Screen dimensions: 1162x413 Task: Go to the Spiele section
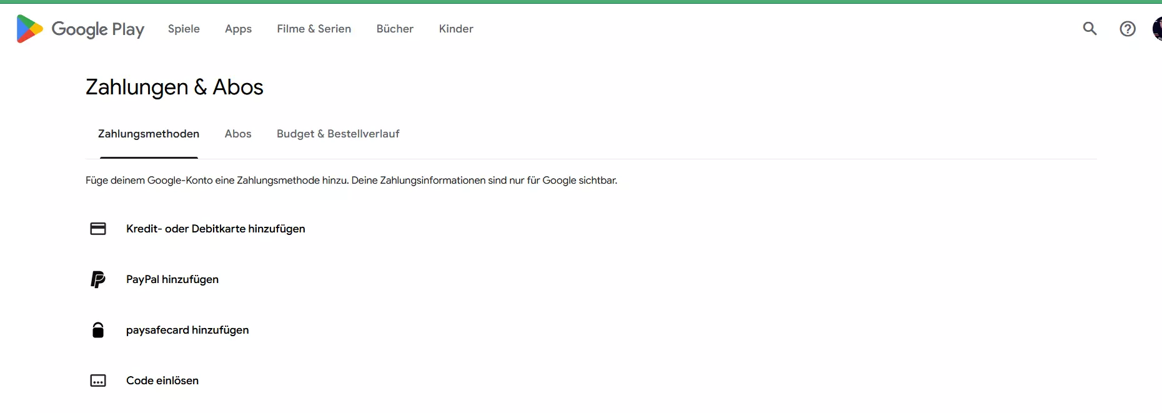(184, 29)
